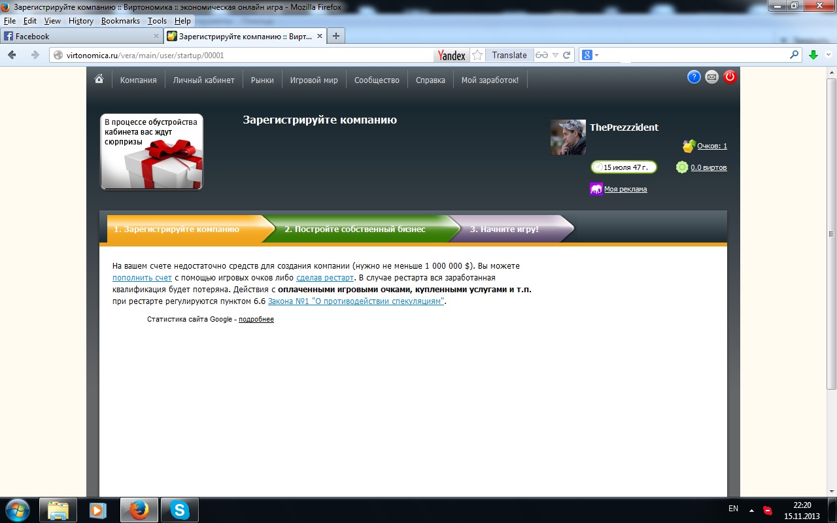
Task: Launch the media player taskbar icon
Action: [99, 510]
